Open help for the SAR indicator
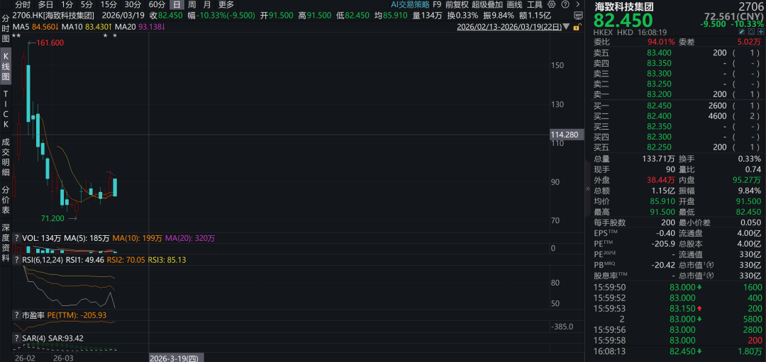766x362 pixels. point(16,338)
